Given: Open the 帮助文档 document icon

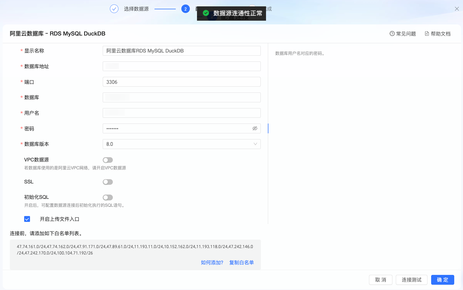Looking at the screenshot, I should point(427,34).
